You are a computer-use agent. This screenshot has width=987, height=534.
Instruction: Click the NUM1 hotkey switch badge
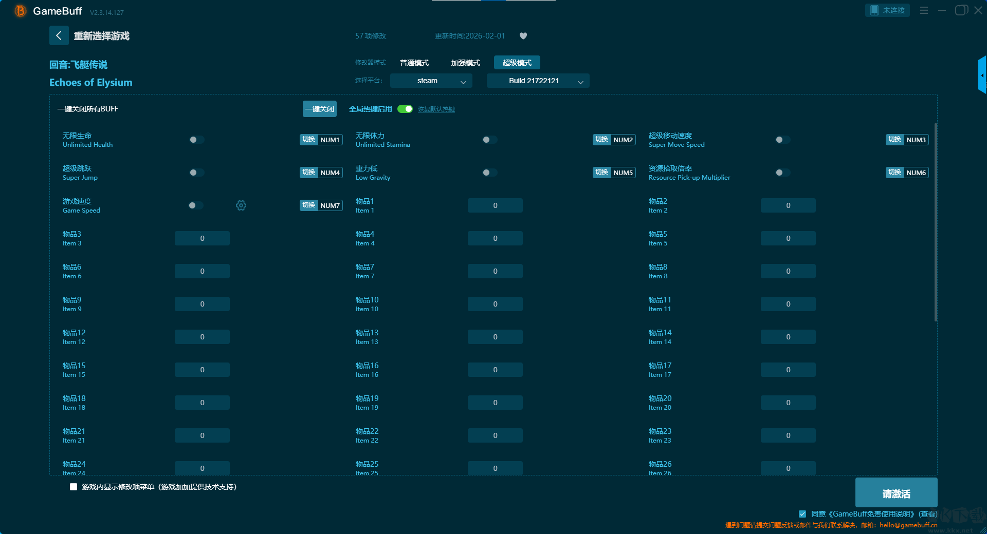click(x=321, y=140)
